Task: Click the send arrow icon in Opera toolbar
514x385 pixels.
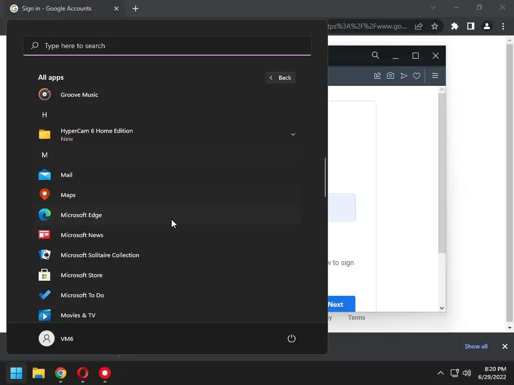Action: pyautogui.click(x=404, y=76)
